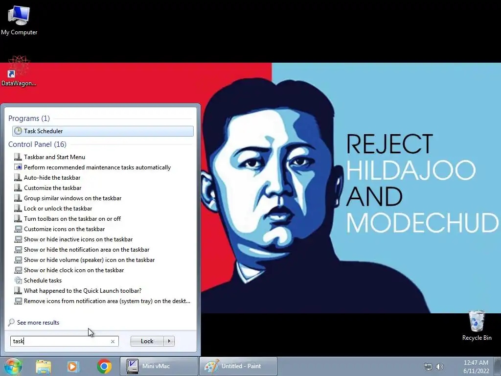
Task: Open Task Scheduler from Programs results
Action: tap(103, 131)
